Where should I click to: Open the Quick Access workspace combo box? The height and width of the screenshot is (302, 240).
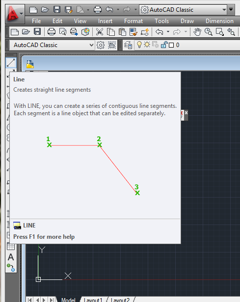pos(183,10)
